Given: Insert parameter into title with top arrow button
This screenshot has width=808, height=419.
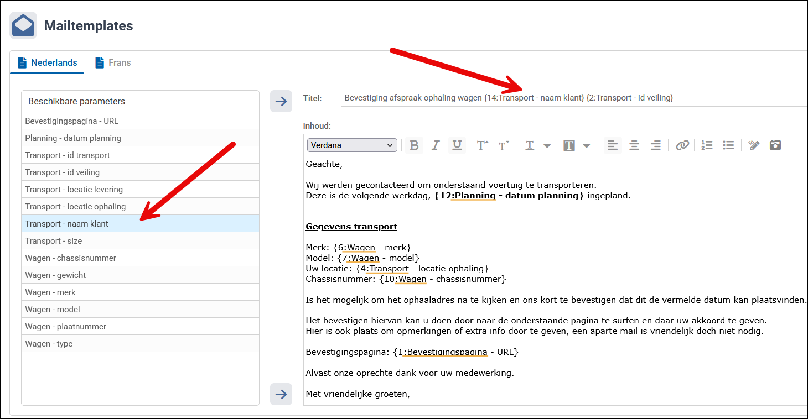Looking at the screenshot, I should [281, 101].
